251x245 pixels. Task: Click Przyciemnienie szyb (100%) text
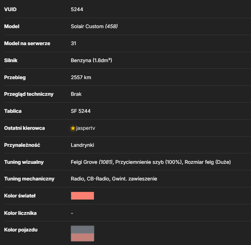coord(149,162)
